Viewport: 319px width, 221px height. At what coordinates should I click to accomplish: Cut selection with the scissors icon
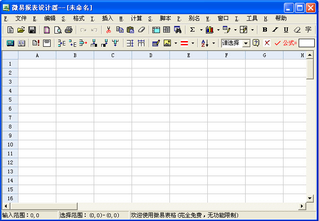coord(109,30)
